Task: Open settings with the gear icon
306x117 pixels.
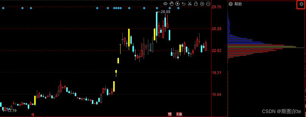Action: [301, 4]
